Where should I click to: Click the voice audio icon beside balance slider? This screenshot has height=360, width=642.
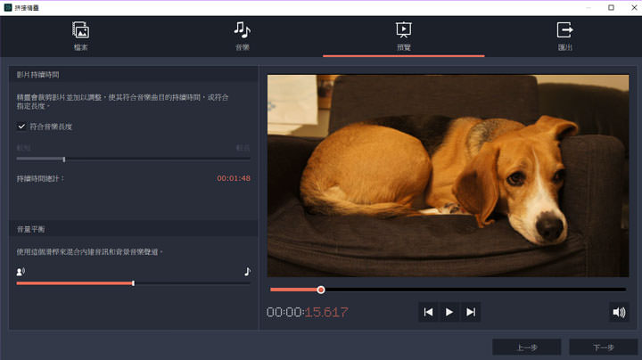pos(21,271)
